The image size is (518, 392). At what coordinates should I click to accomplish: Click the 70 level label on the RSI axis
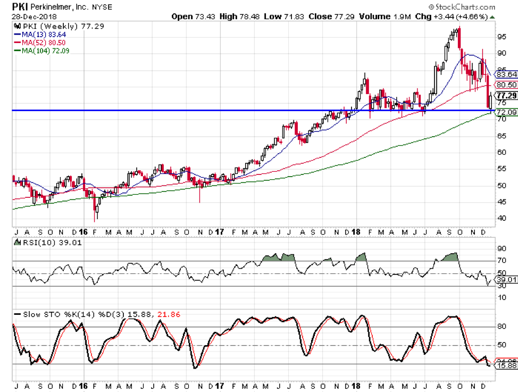pos(502,261)
